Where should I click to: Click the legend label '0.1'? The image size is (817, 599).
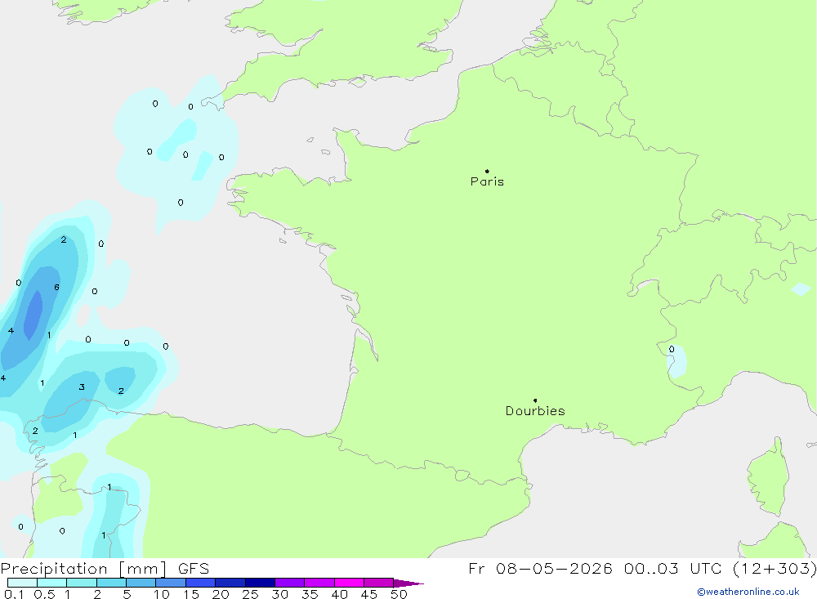coord(14,594)
